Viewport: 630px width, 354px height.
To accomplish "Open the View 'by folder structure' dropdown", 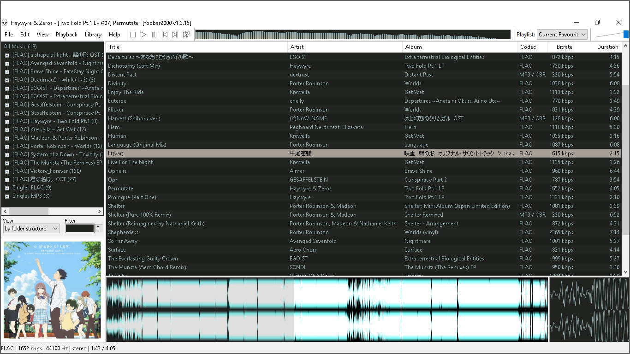I will tap(30, 228).
